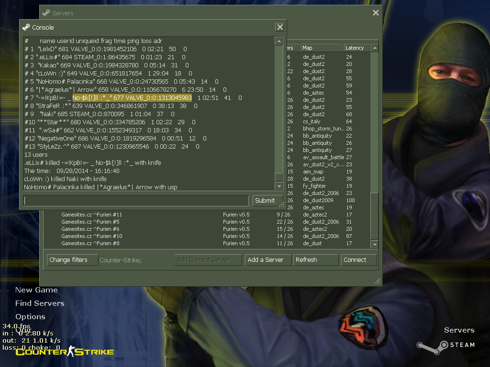Click the av_assault_battle map row
This screenshot has height=367, width=490.
pyautogui.click(x=328, y=157)
